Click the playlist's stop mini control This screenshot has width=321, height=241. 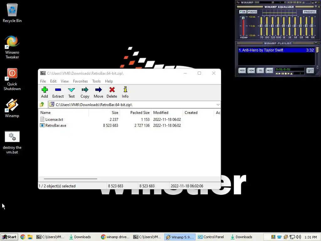286,73
